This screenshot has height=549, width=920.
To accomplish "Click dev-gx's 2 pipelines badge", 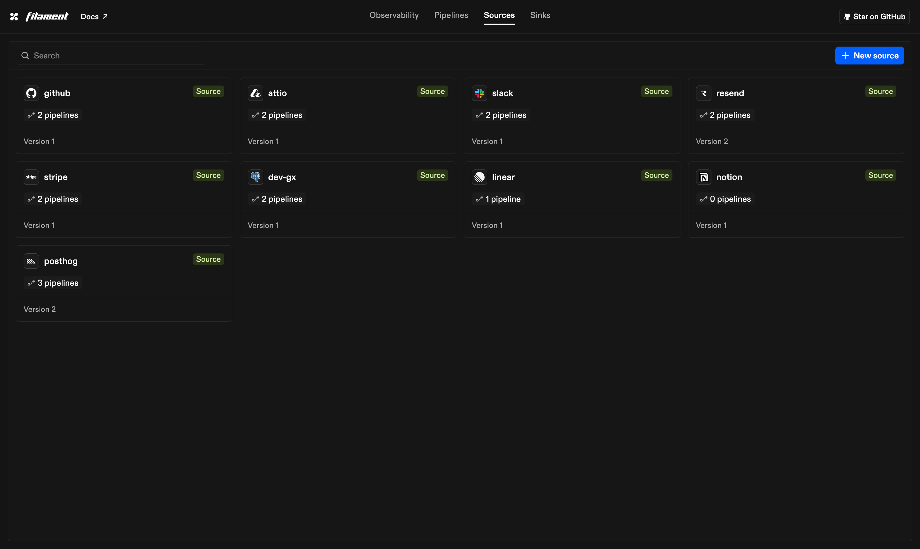I will coord(277,199).
